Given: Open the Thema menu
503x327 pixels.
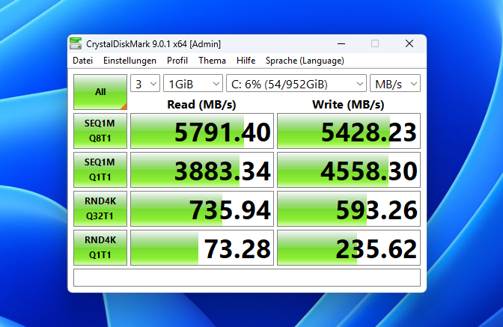Looking at the screenshot, I should click(x=212, y=61).
